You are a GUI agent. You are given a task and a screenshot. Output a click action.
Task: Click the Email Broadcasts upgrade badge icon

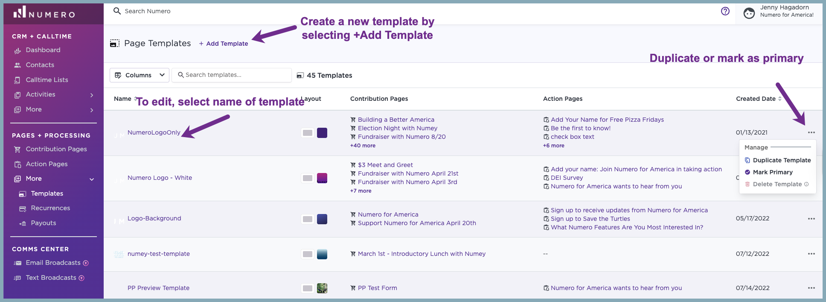pyautogui.click(x=86, y=263)
